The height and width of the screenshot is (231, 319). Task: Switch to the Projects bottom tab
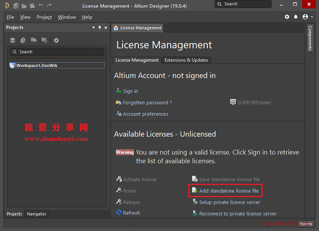coord(14,214)
